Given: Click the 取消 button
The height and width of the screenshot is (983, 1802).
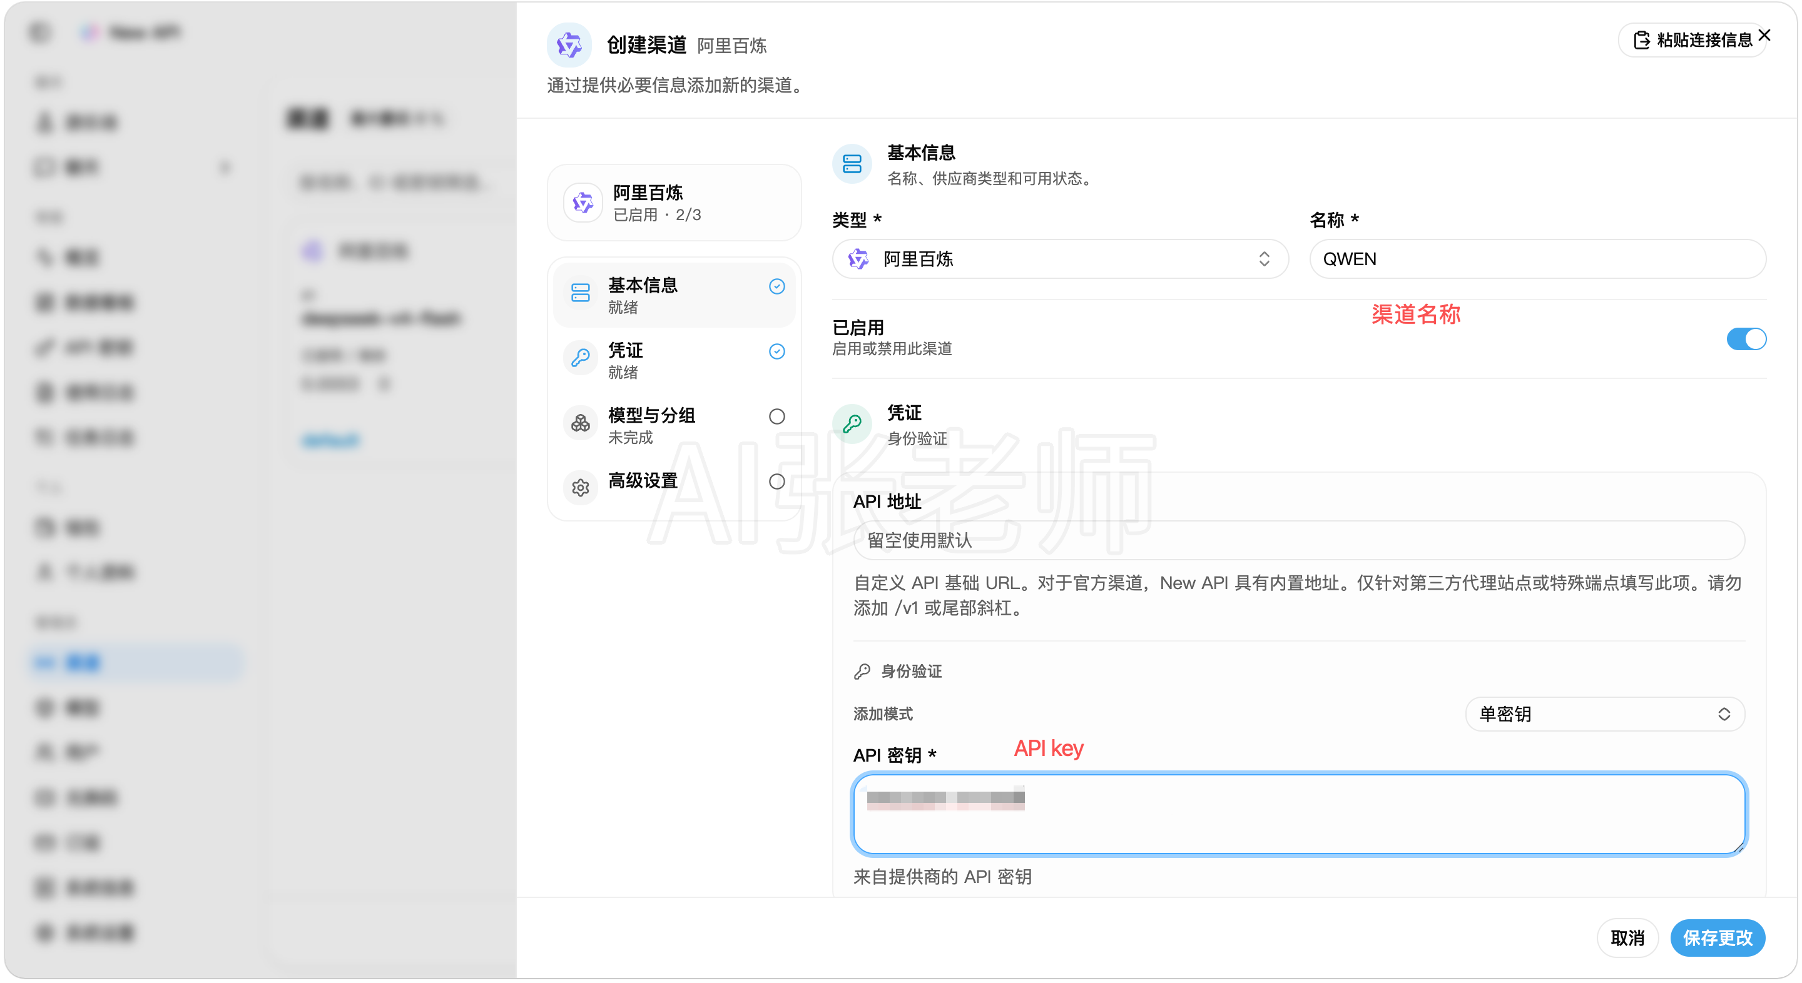Looking at the screenshot, I should click(x=1627, y=937).
